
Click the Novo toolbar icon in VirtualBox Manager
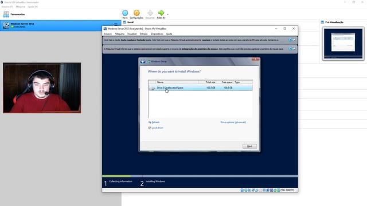(x=125, y=13)
